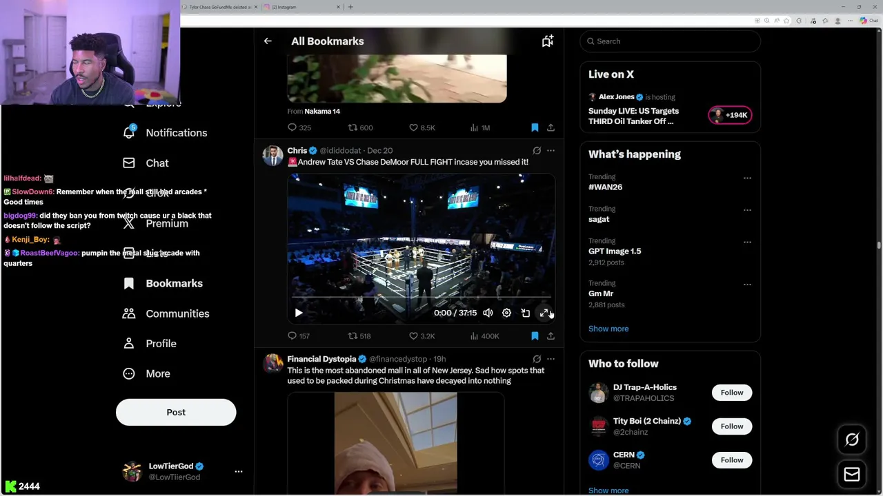
Task: Click Grok icon on Chris's post
Action: coord(537,150)
